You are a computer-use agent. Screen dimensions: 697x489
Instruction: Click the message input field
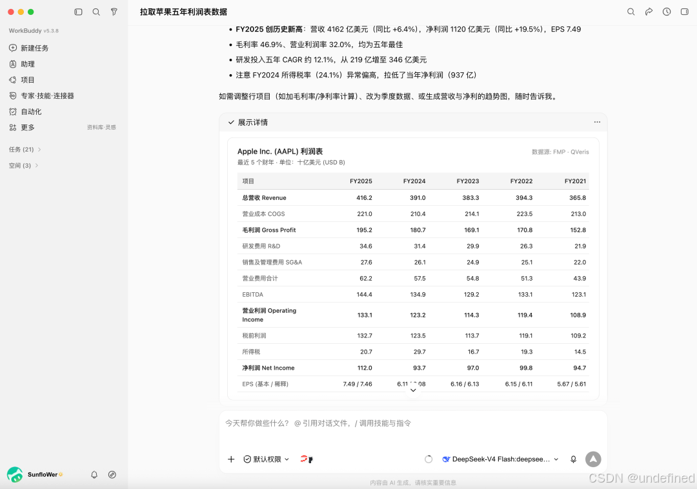[413, 423]
